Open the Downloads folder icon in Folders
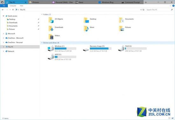175x120 pixels. [51, 29]
